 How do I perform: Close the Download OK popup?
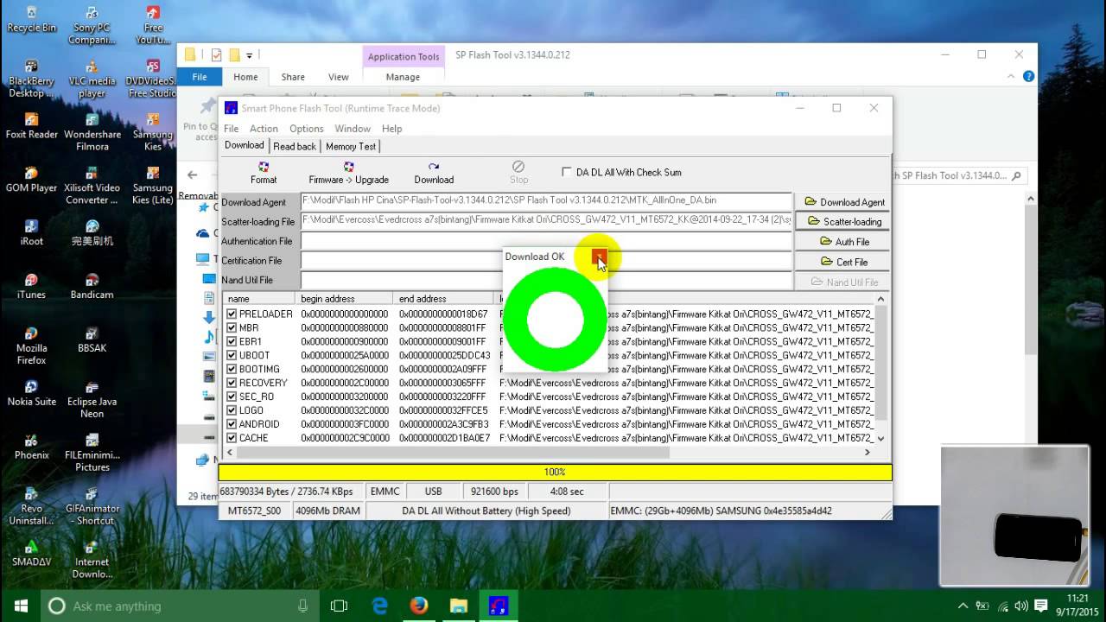(x=600, y=256)
